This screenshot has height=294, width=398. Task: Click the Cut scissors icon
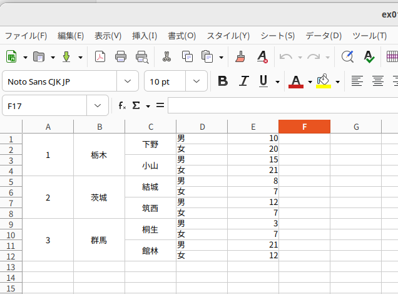point(166,56)
